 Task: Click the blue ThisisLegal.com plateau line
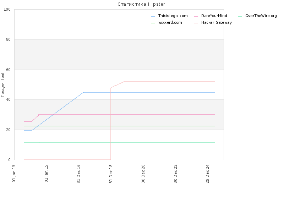click(x=149, y=92)
